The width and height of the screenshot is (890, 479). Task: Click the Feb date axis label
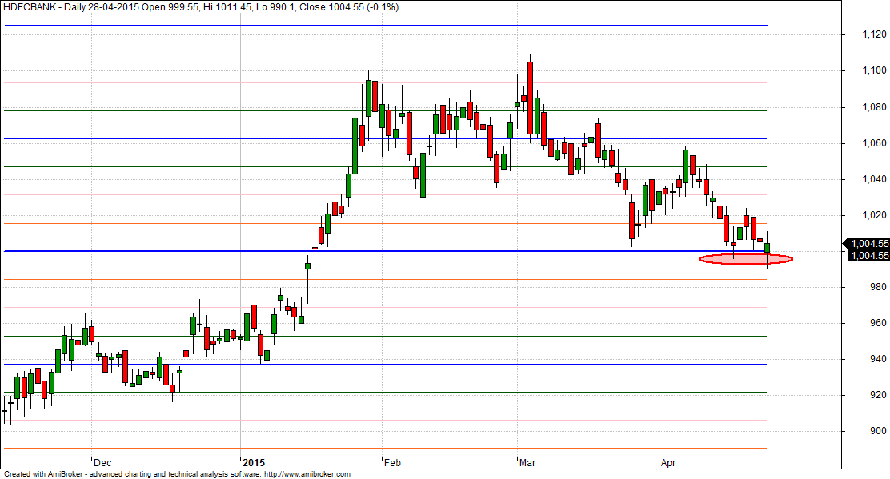(393, 463)
